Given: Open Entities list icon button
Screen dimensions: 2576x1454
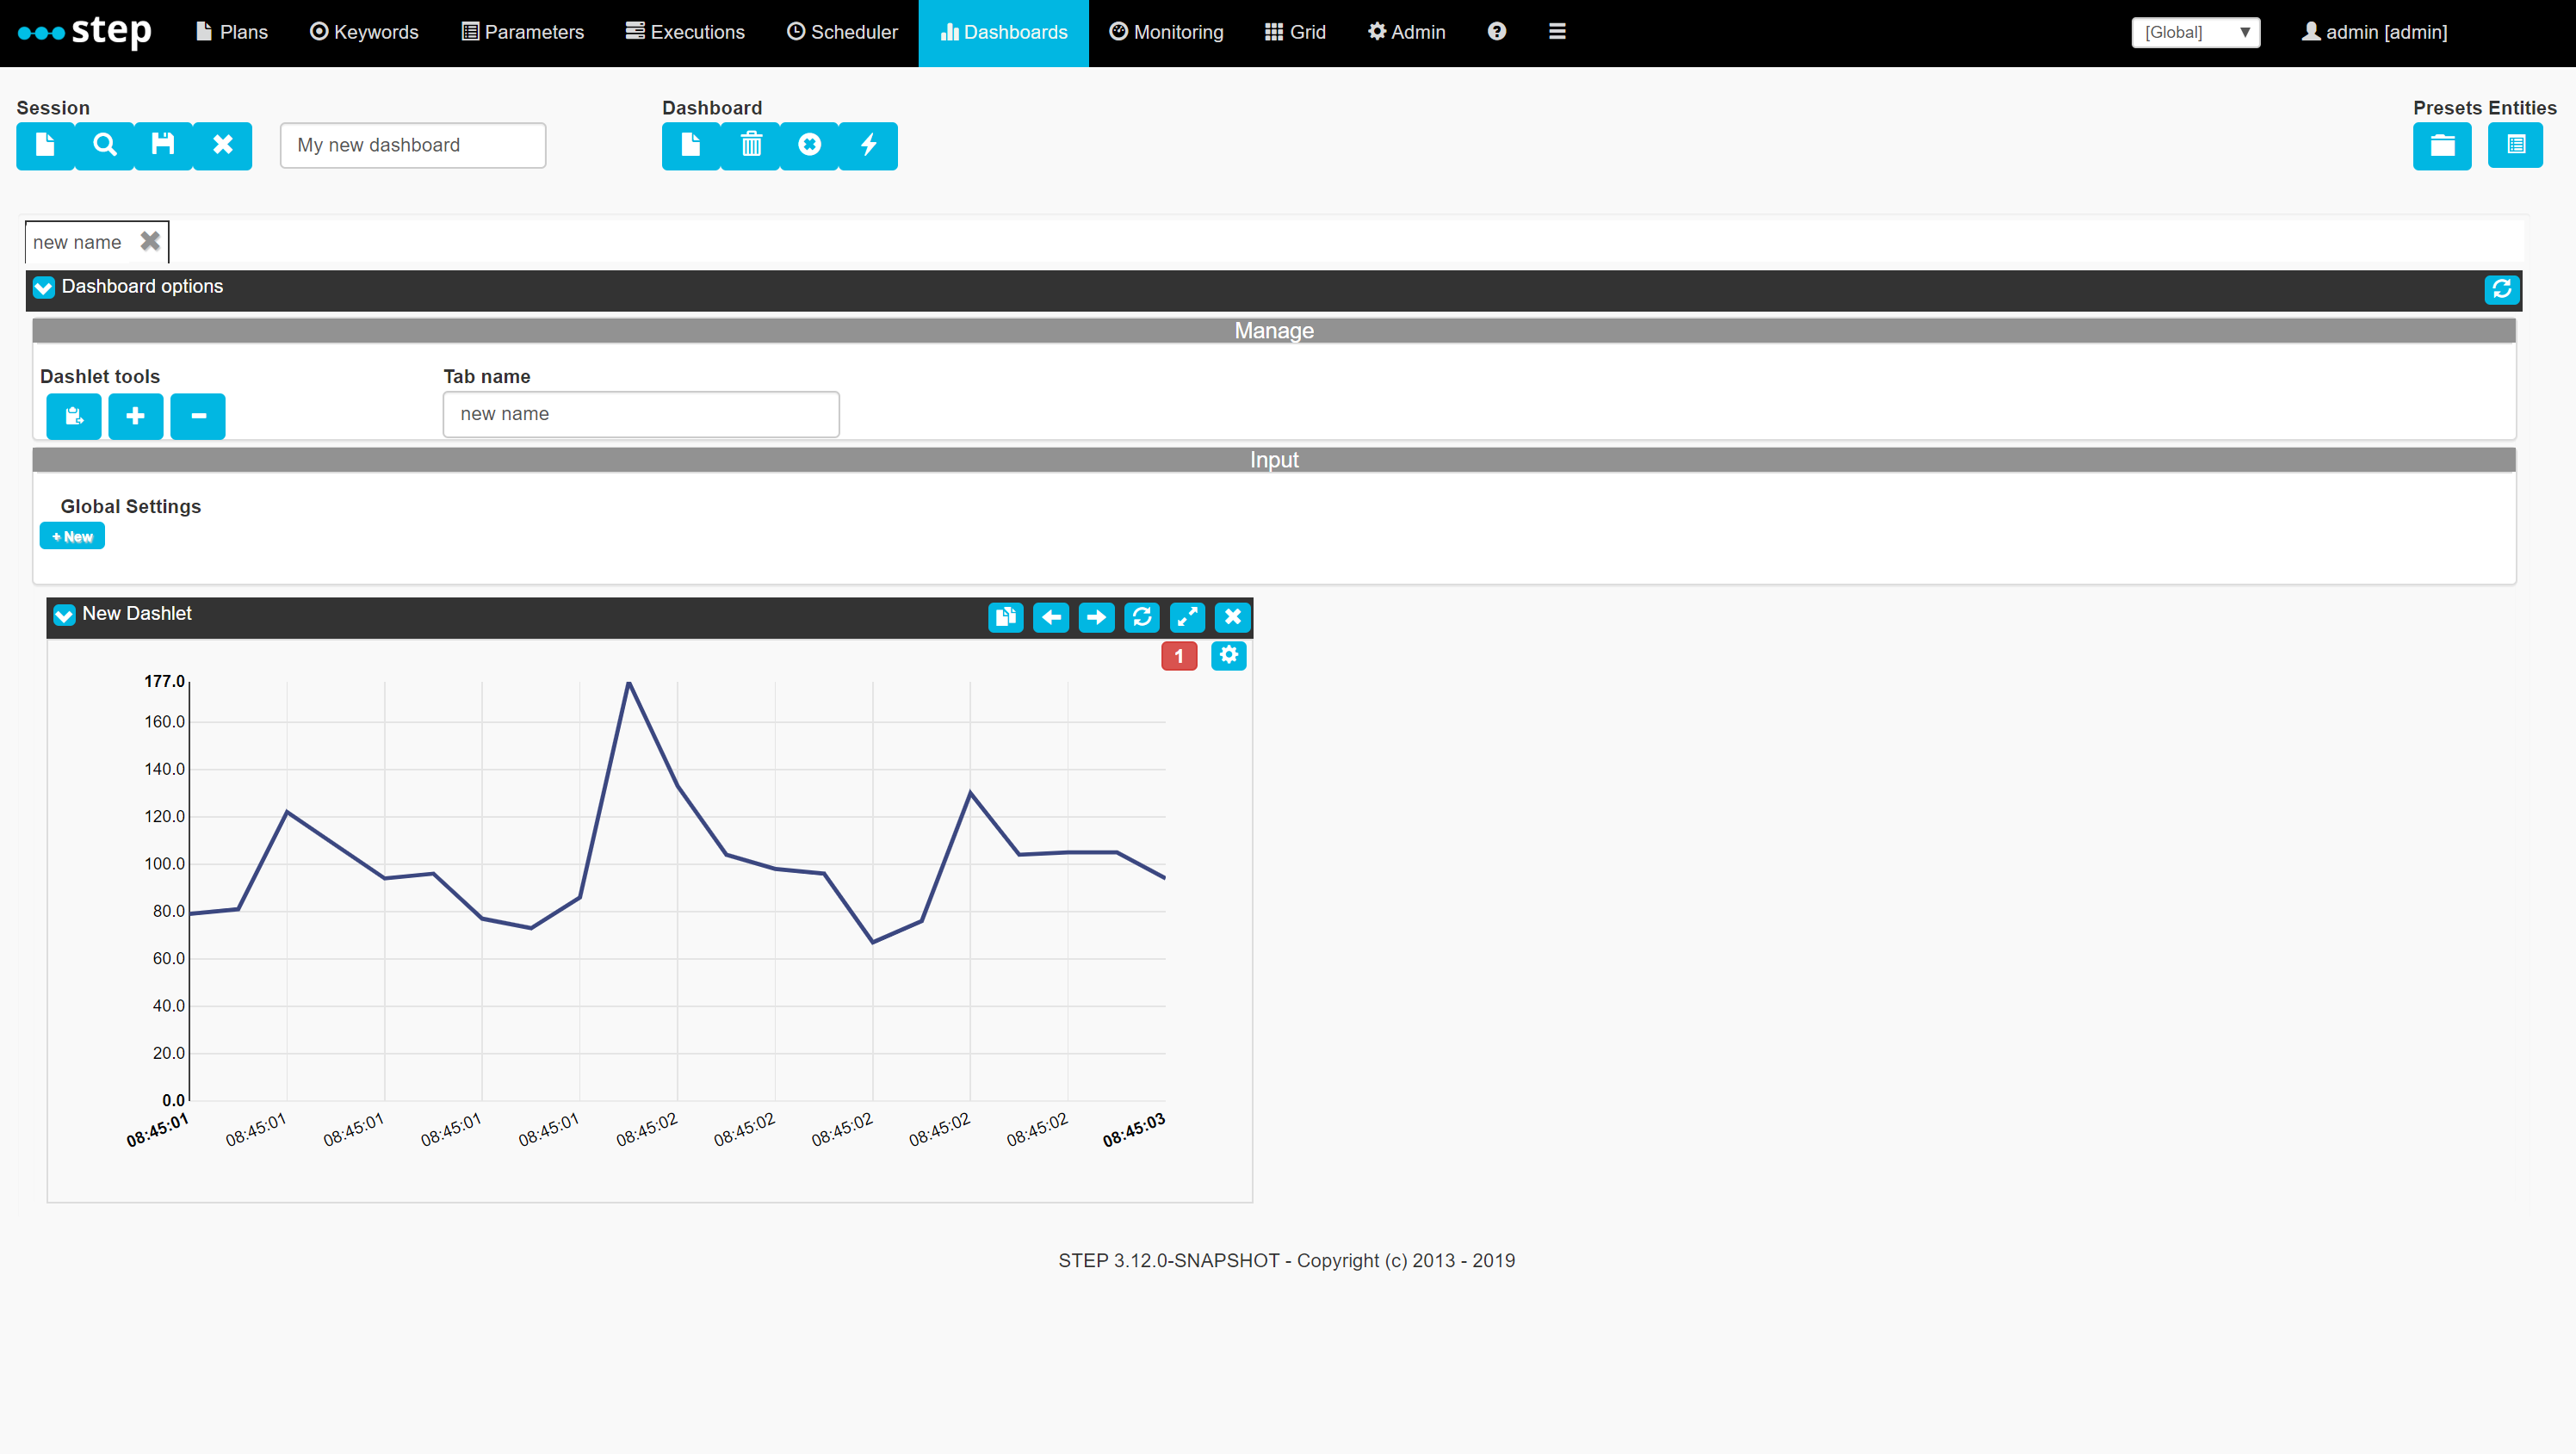Looking at the screenshot, I should (2516, 146).
